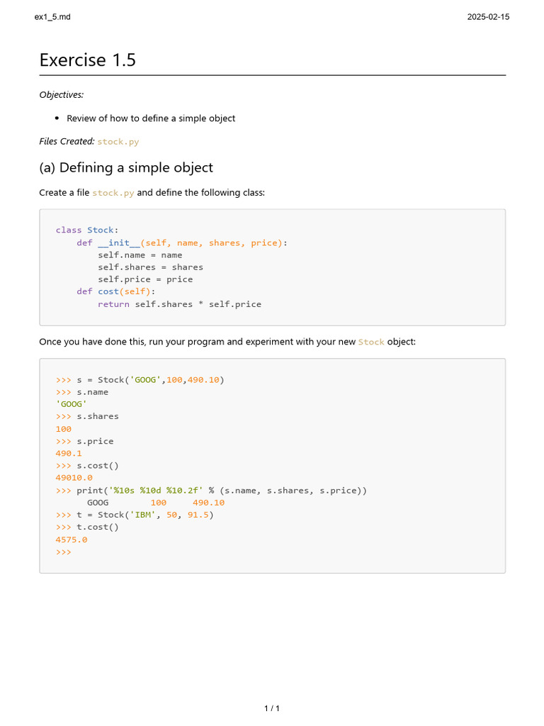Click the "self.shares = shares" code line
The width and height of the screenshot is (544, 726).
[x=150, y=267]
